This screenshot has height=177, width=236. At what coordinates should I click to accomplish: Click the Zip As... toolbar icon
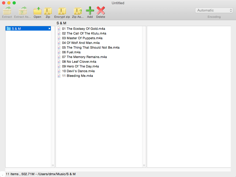pyautogui.click(x=78, y=11)
